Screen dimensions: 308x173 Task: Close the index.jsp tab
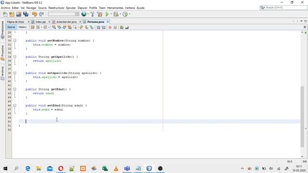(x=49, y=22)
